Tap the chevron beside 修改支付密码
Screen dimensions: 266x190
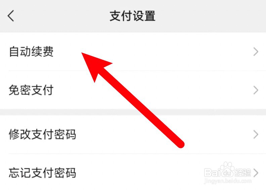(256, 135)
